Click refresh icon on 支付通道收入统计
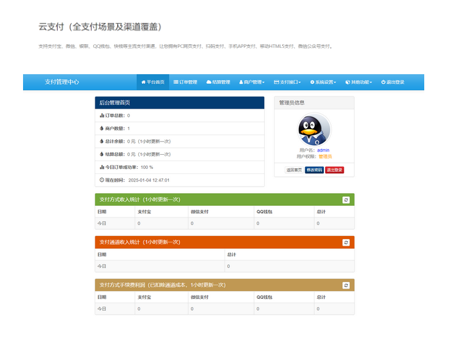Image resolution: width=462 pixels, height=346 pixels. 346,242
